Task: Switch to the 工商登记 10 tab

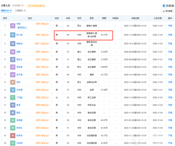Action: 20,11
